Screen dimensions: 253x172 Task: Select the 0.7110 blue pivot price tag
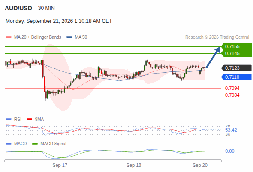[236, 77]
